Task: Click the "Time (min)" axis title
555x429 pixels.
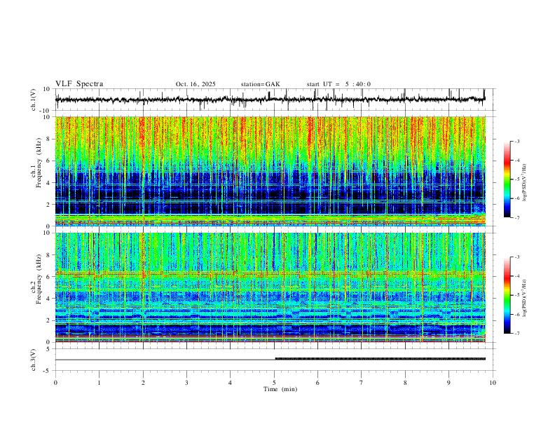Action: (280, 389)
